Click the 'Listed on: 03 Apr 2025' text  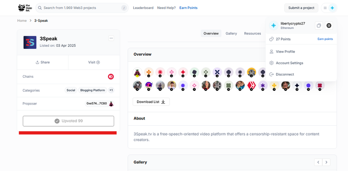coord(58,46)
